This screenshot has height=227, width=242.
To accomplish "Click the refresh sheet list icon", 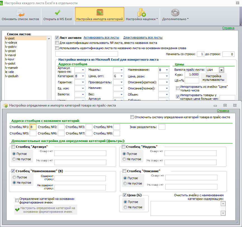I will [20, 13].
